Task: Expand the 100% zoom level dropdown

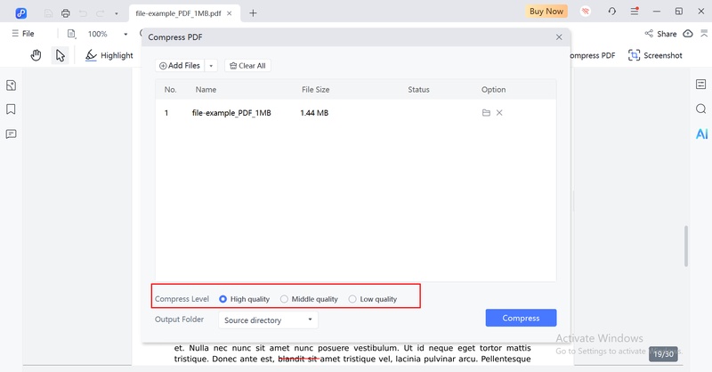Action: pos(125,34)
